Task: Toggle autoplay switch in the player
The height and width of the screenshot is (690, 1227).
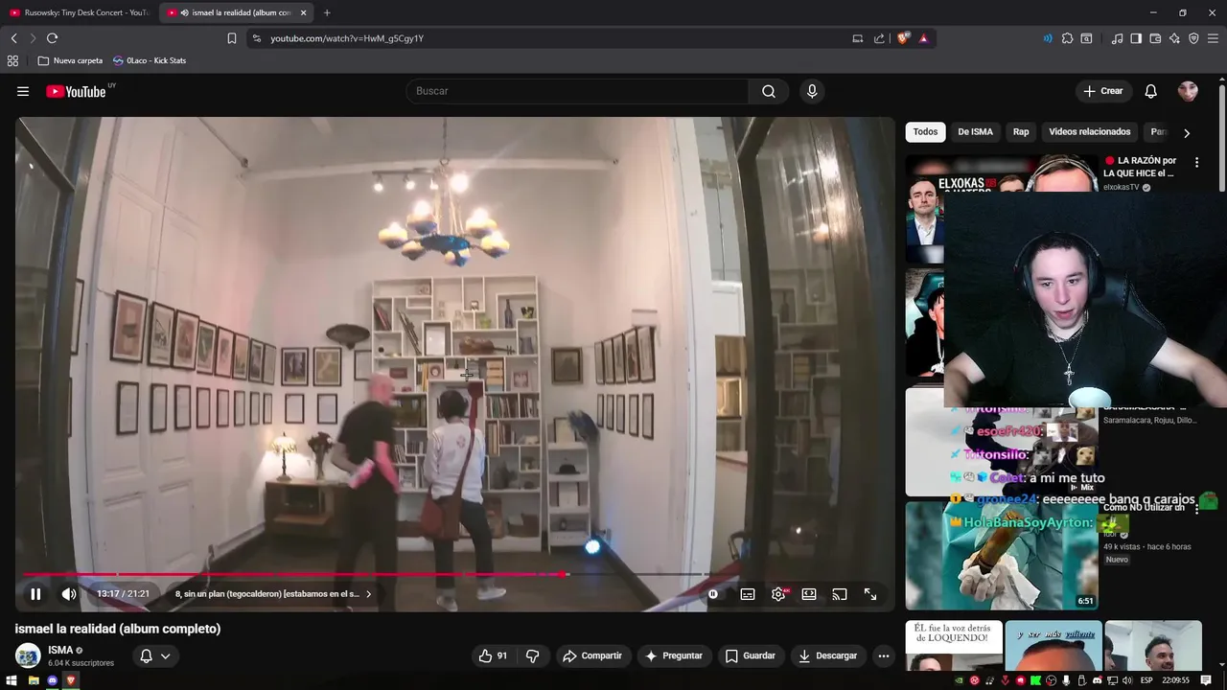Action: (713, 594)
